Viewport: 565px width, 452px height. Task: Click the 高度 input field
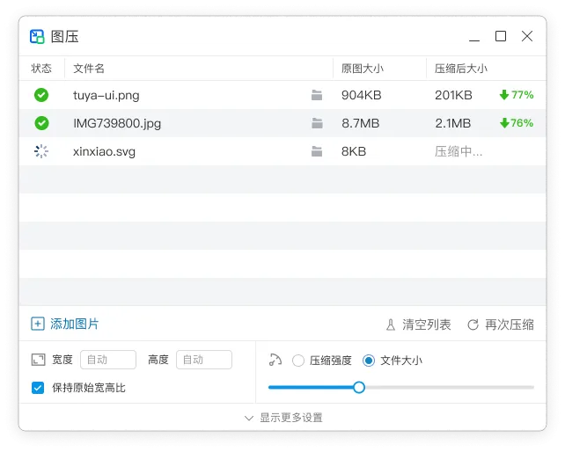coord(204,360)
